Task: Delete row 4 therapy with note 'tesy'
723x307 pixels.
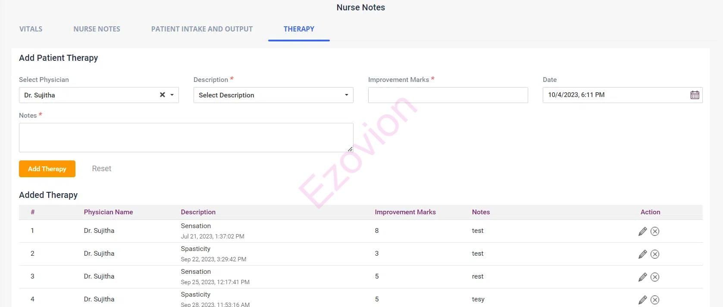Action: [x=654, y=300]
